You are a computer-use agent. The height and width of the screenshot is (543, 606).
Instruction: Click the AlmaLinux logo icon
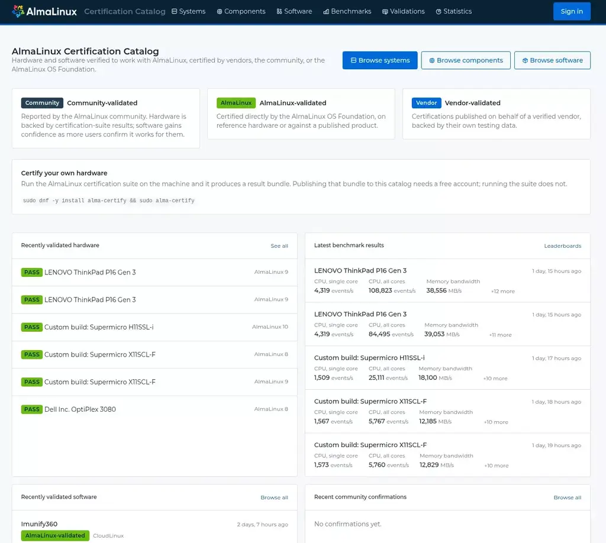(18, 11)
